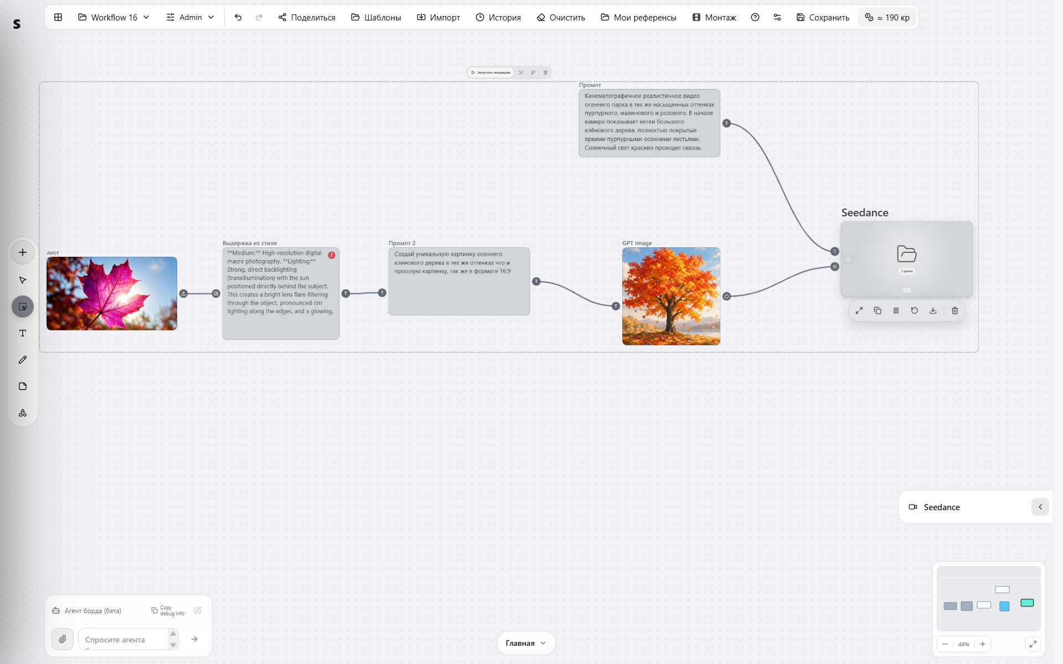
Task: Activate the area selection tool
Action: click(x=23, y=307)
